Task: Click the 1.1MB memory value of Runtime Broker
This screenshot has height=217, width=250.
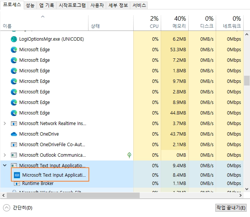Action: coord(179,183)
